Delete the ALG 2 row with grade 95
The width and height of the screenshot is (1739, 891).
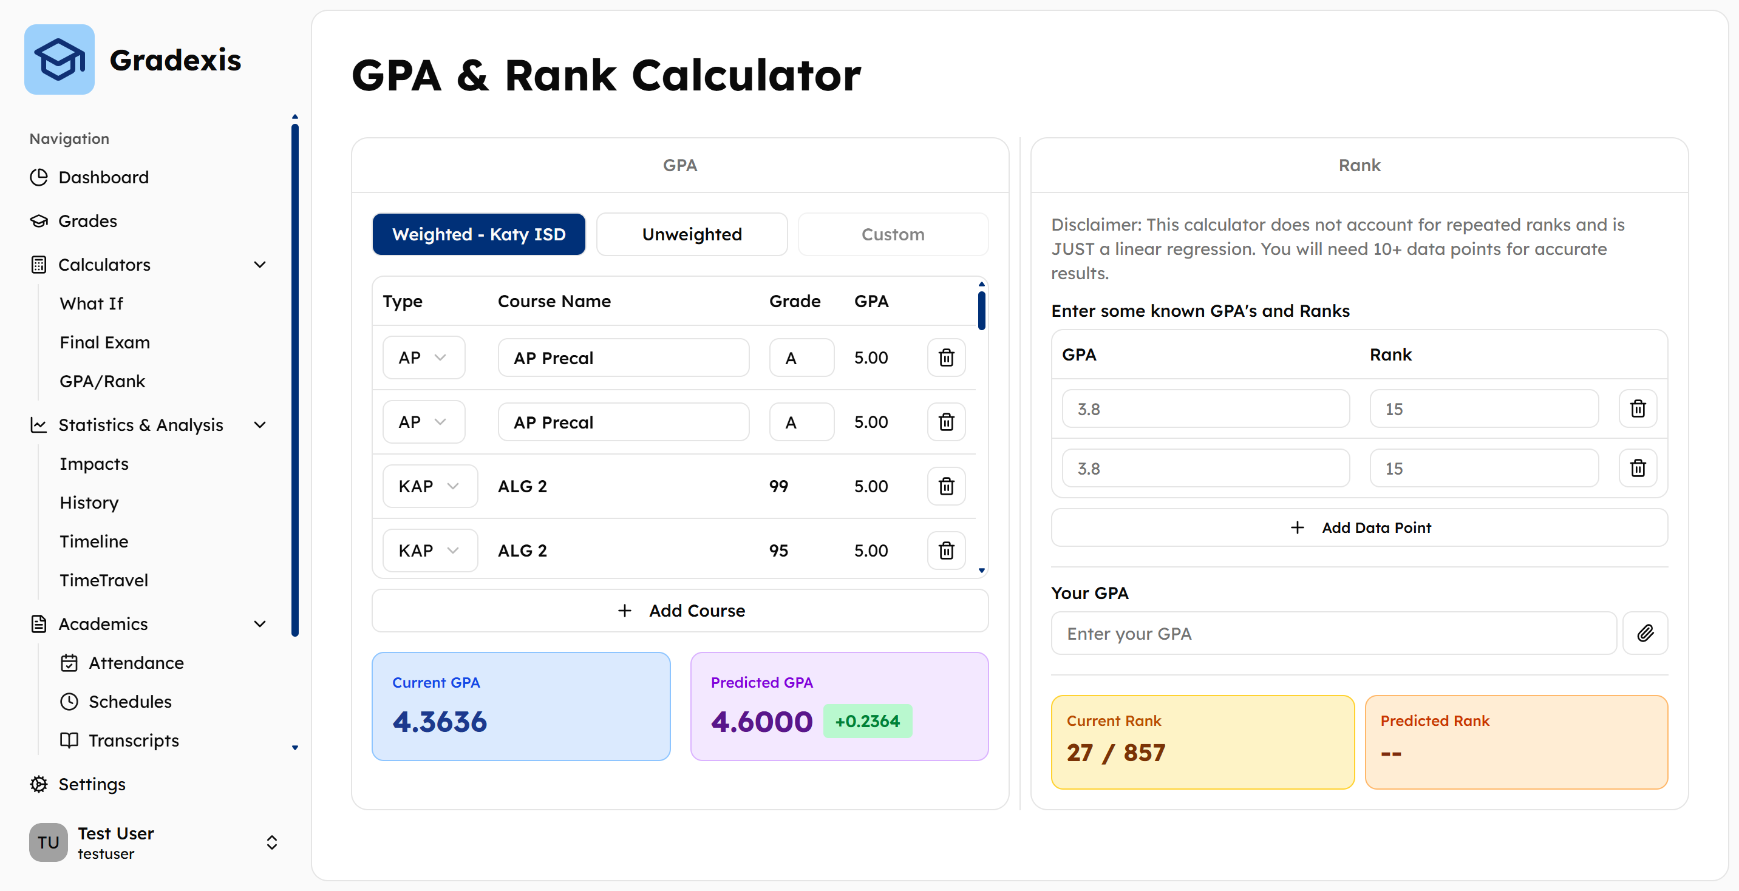(946, 550)
